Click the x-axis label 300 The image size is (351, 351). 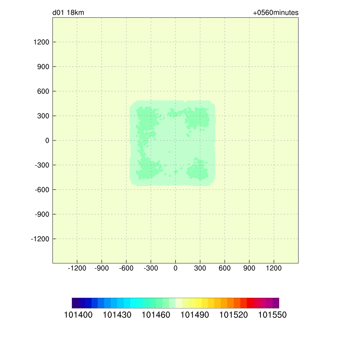click(200, 268)
